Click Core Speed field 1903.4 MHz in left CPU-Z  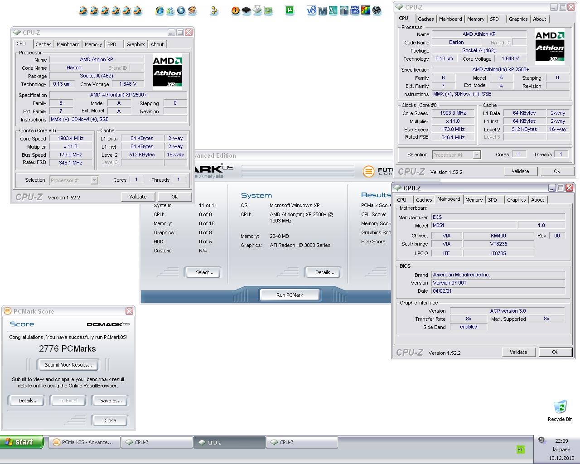point(71,139)
